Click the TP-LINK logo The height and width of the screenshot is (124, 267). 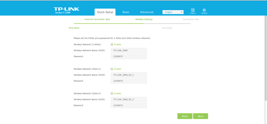[66, 10]
